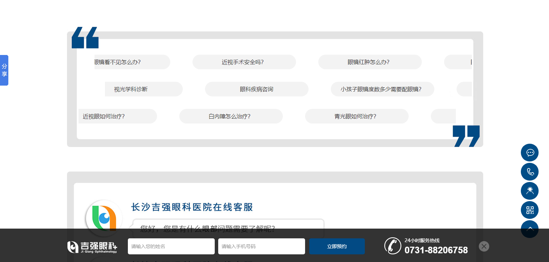Choose the 眼科疾病咨询 topic
Image resolution: width=549 pixels, height=262 pixels.
point(256,89)
